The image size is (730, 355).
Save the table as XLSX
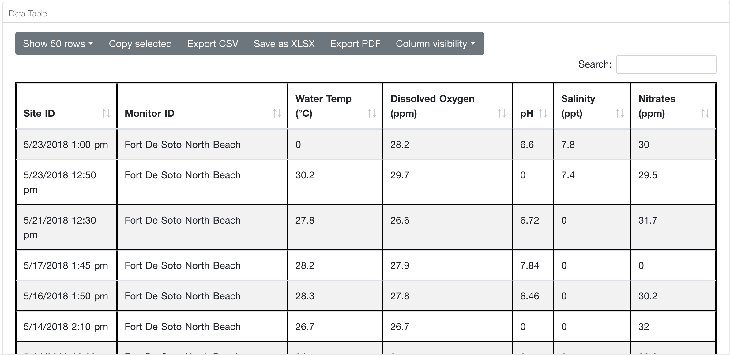pos(284,44)
